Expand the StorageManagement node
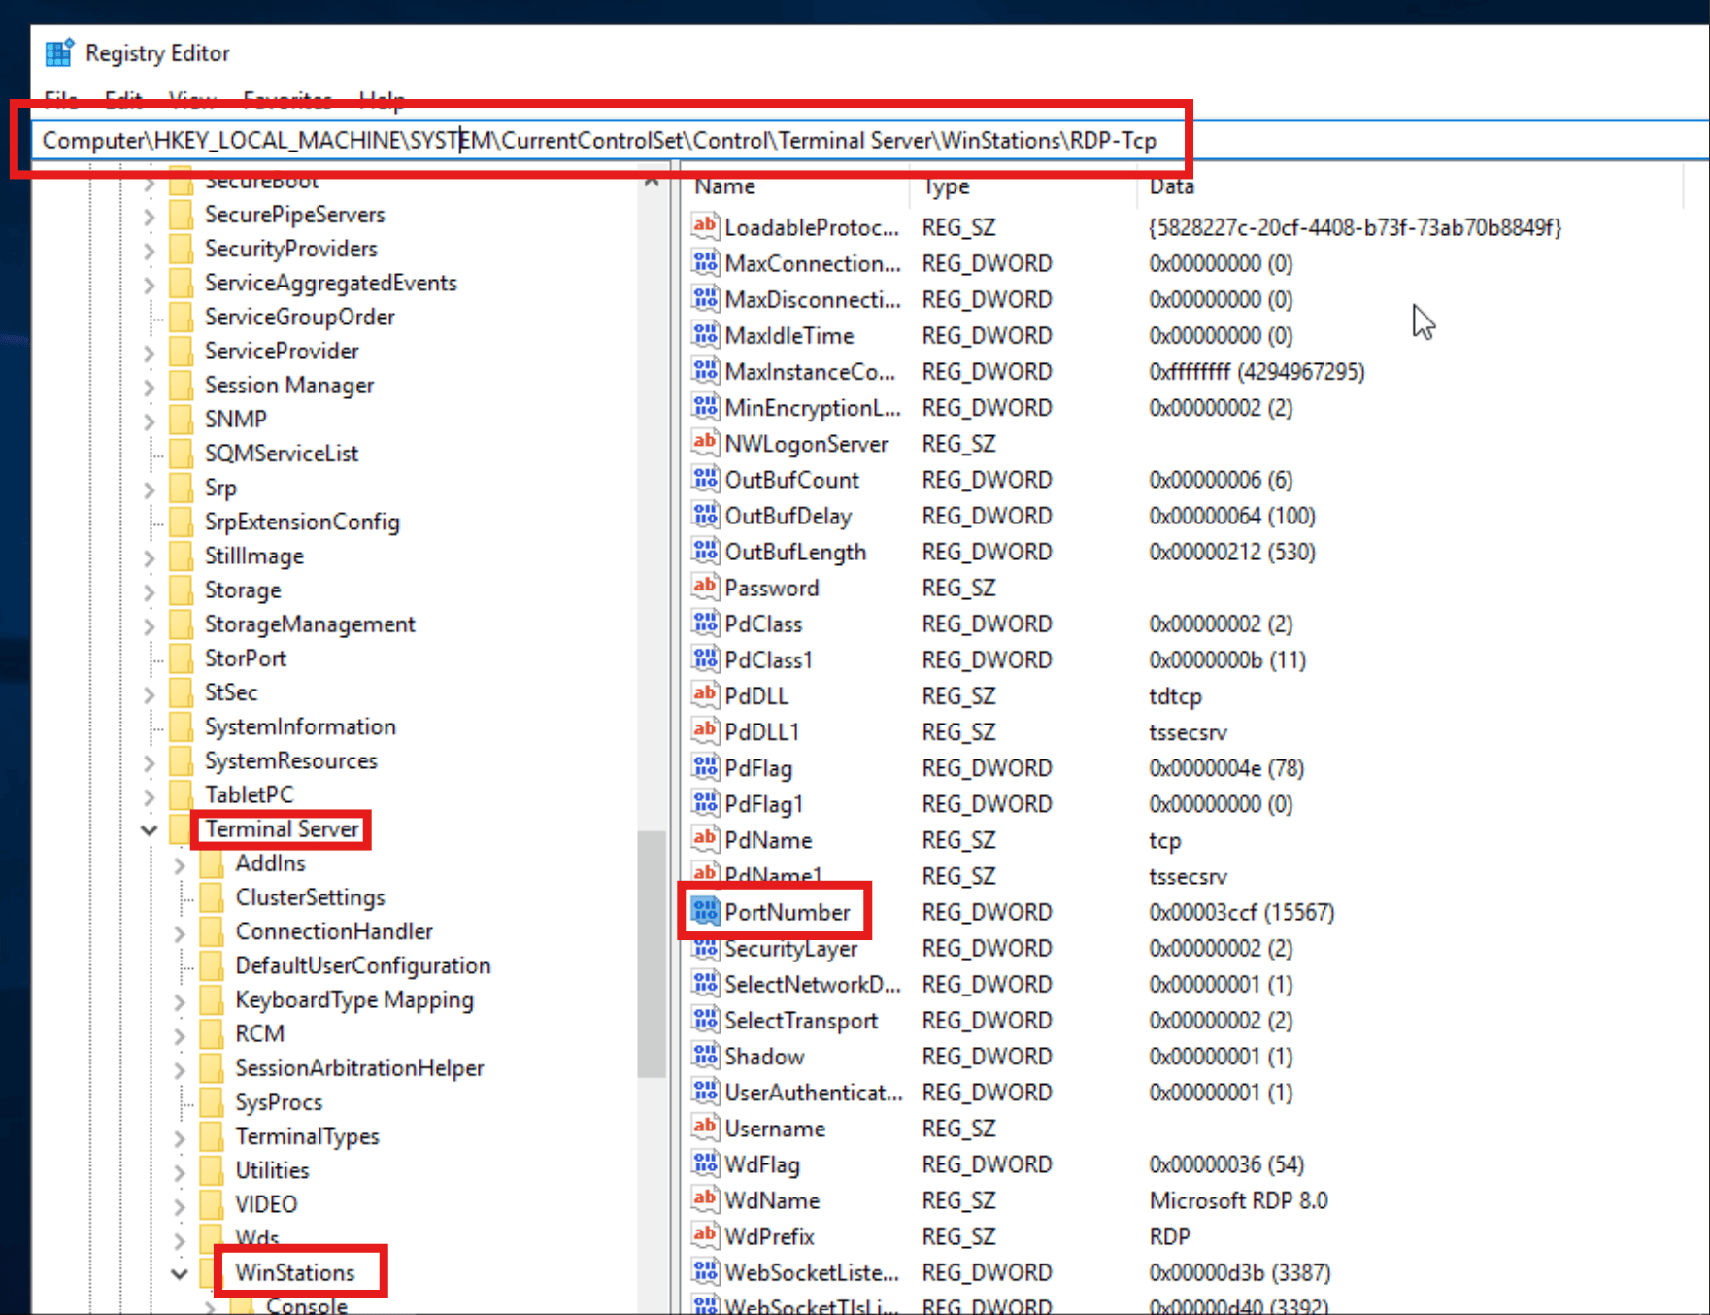 pyautogui.click(x=148, y=624)
